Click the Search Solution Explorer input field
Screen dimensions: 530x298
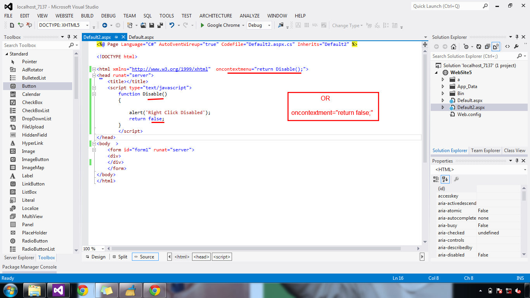pos(475,56)
